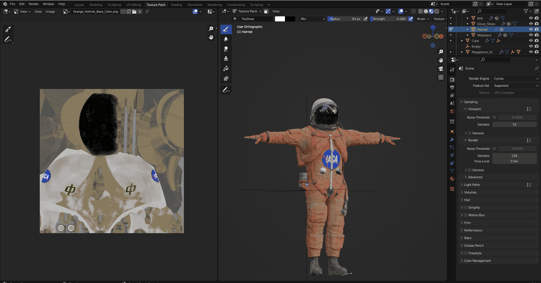The width and height of the screenshot is (541, 283).
Task: Select the Annotate tool in 3D viewport
Action: point(226,90)
